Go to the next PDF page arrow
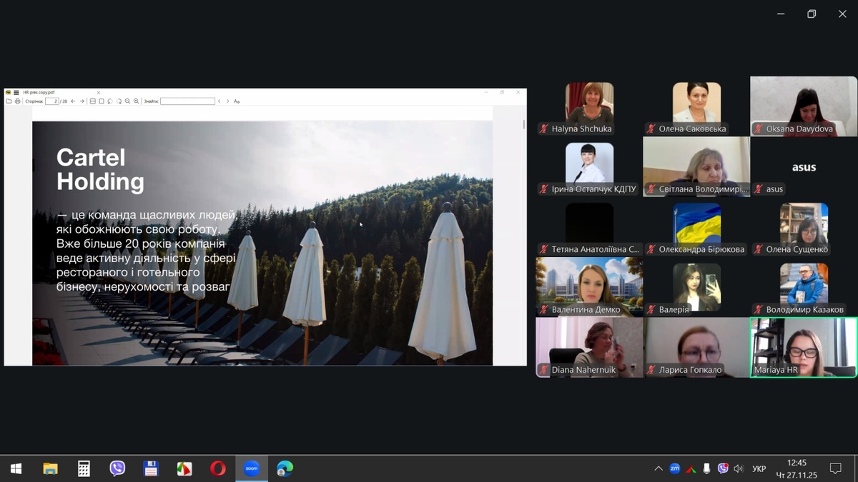The image size is (858, 482). pyautogui.click(x=82, y=101)
